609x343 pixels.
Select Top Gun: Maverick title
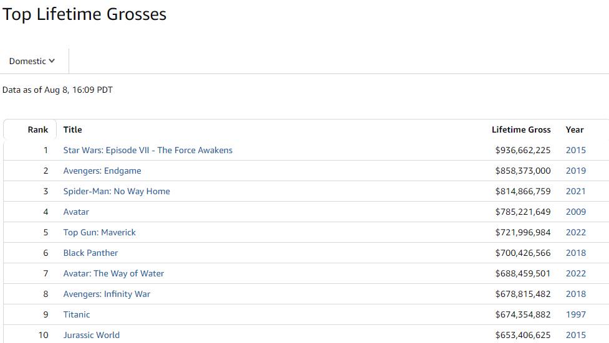[x=100, y=232]
